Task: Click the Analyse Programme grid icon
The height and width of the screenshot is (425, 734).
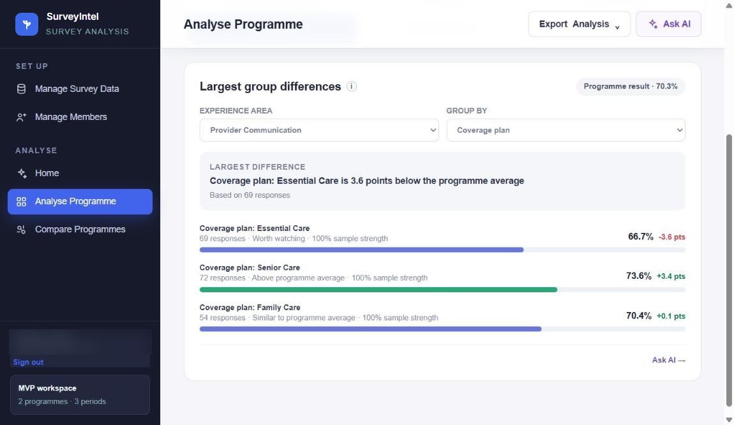Action: pyautogui.click(x=22, y=201)
